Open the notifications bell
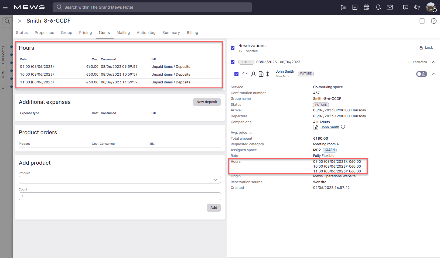440x258 pixels. 378,7
